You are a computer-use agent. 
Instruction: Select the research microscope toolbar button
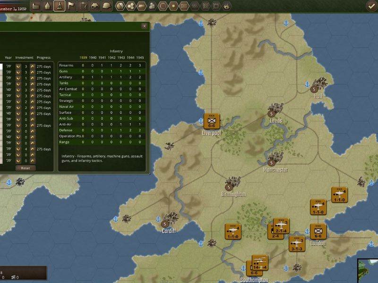pyautogui.click(x=60, y=6)
